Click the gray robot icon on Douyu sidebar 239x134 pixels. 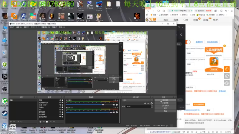click(x=227, y=83)
